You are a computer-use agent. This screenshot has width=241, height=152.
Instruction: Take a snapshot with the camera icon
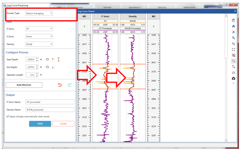(233, 79)
